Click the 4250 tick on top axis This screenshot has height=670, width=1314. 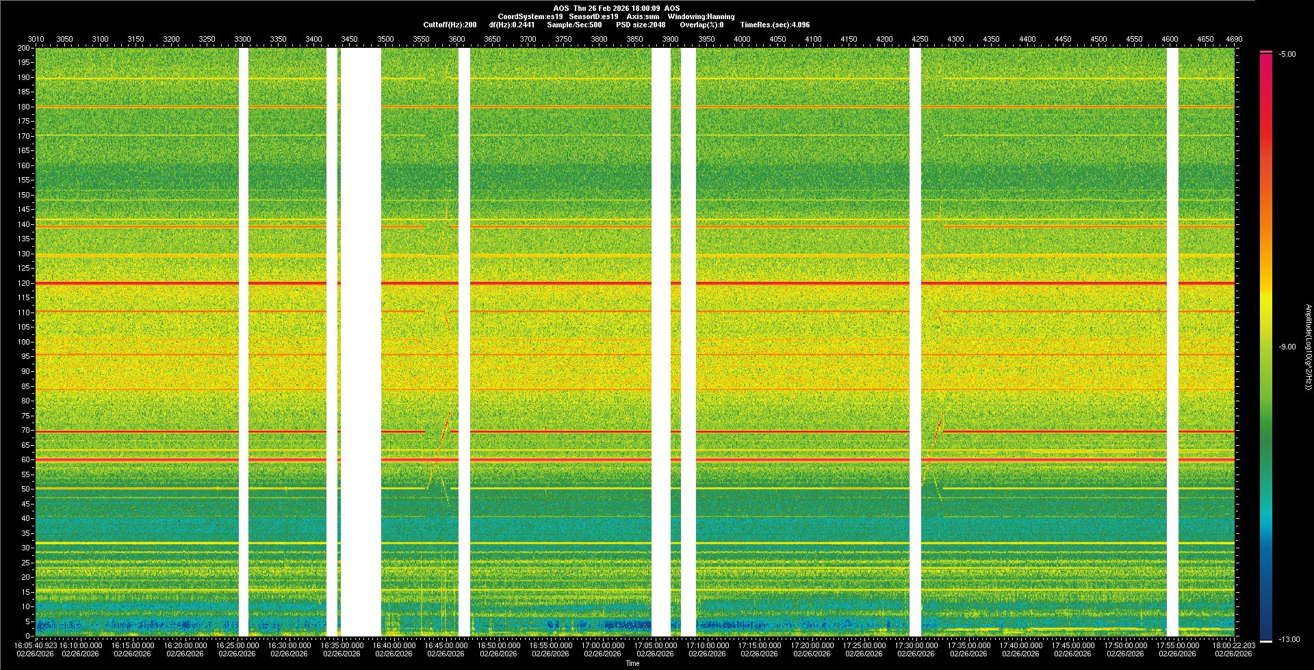920,40
